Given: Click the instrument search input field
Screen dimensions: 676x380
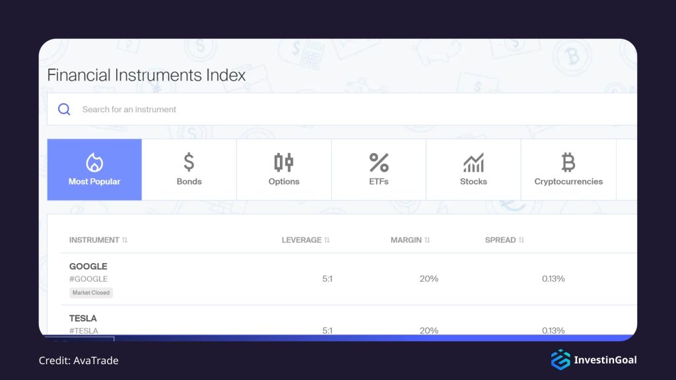Looking at the screenshot, I should (x=264, y=109).
